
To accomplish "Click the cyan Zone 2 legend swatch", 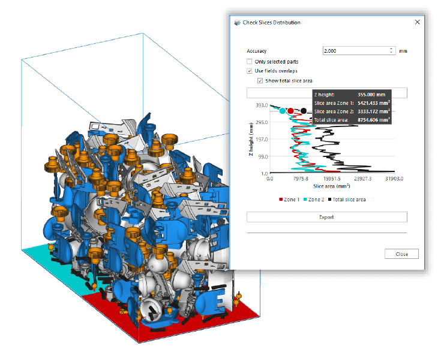I will (x=304, y=200).
